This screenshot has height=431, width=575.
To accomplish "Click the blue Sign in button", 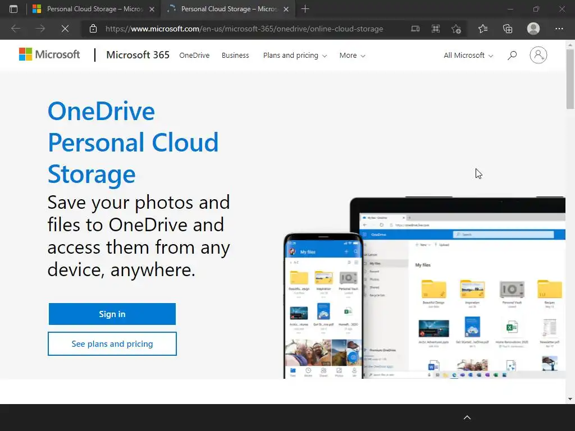I will [x=112, y=314].
